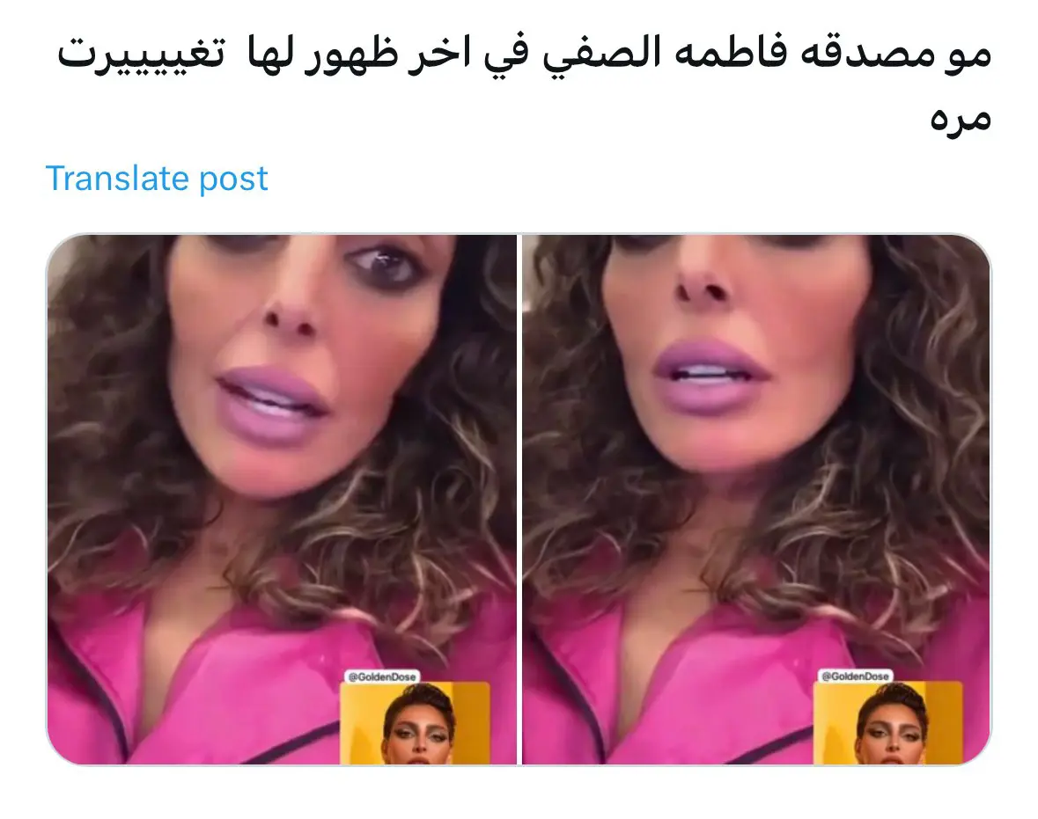
Task: Click the white divider between the two photos
Action: [519, 500]
